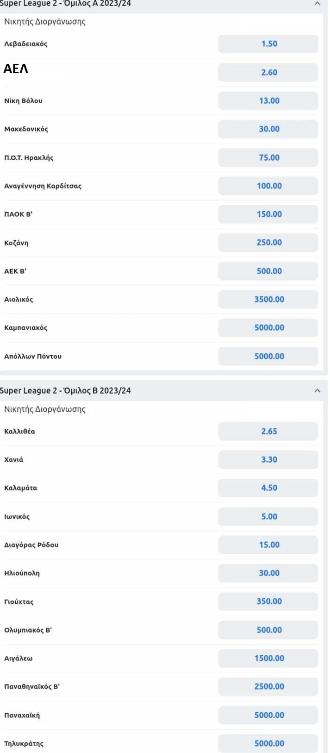Viewport: 330px width, 753px height.
Task: Pick ΑΕΛ to win at 2.60
Action: point(268,72)
